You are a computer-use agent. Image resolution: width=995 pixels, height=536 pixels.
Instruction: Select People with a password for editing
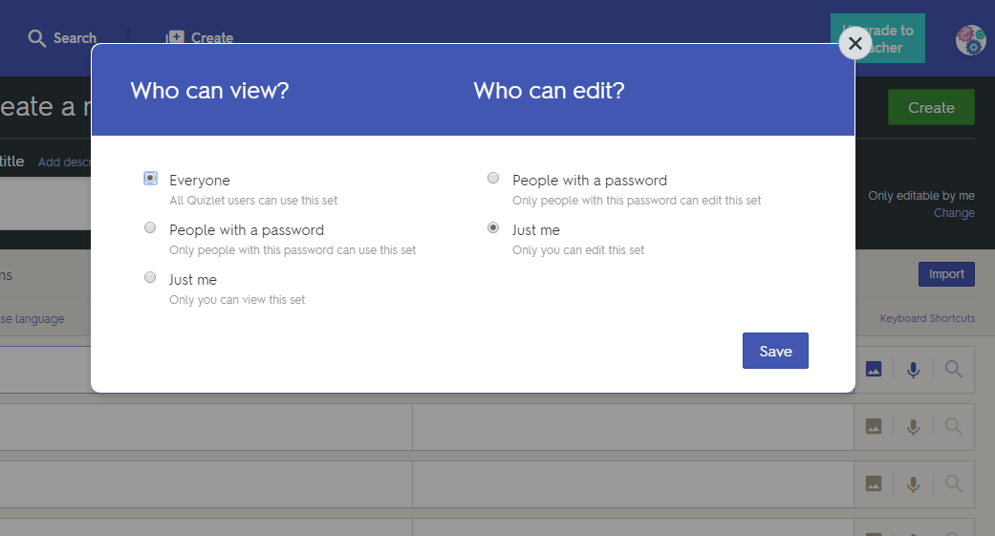pos(493,179)
